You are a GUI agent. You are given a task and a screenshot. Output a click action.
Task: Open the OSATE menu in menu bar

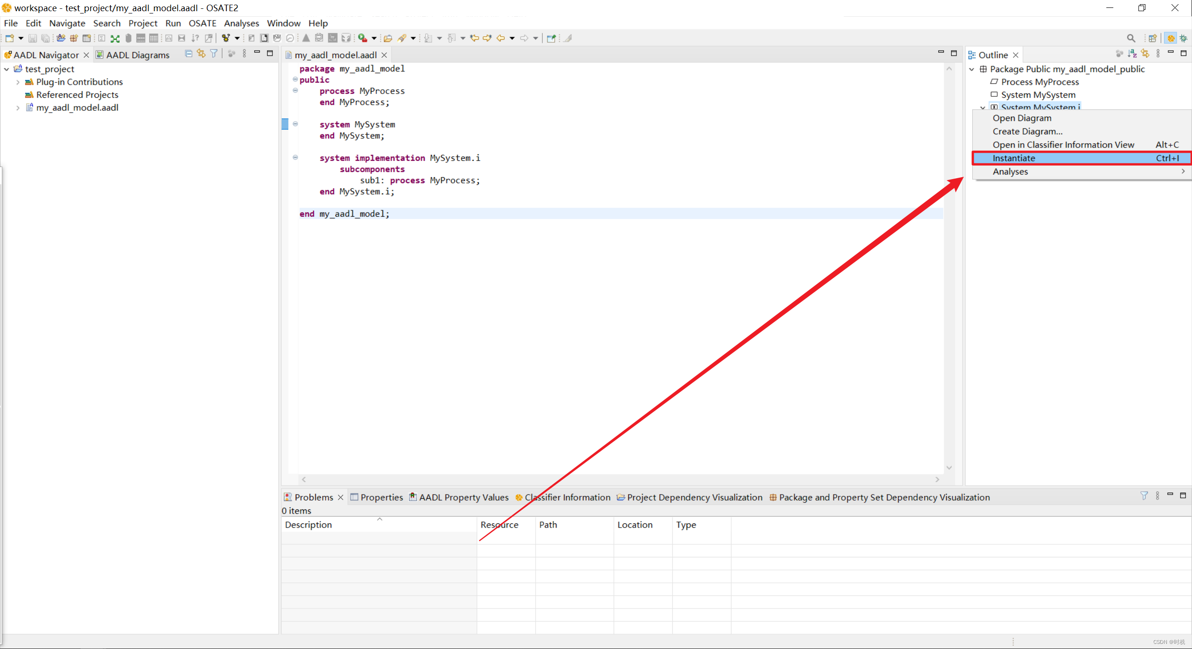202,23
